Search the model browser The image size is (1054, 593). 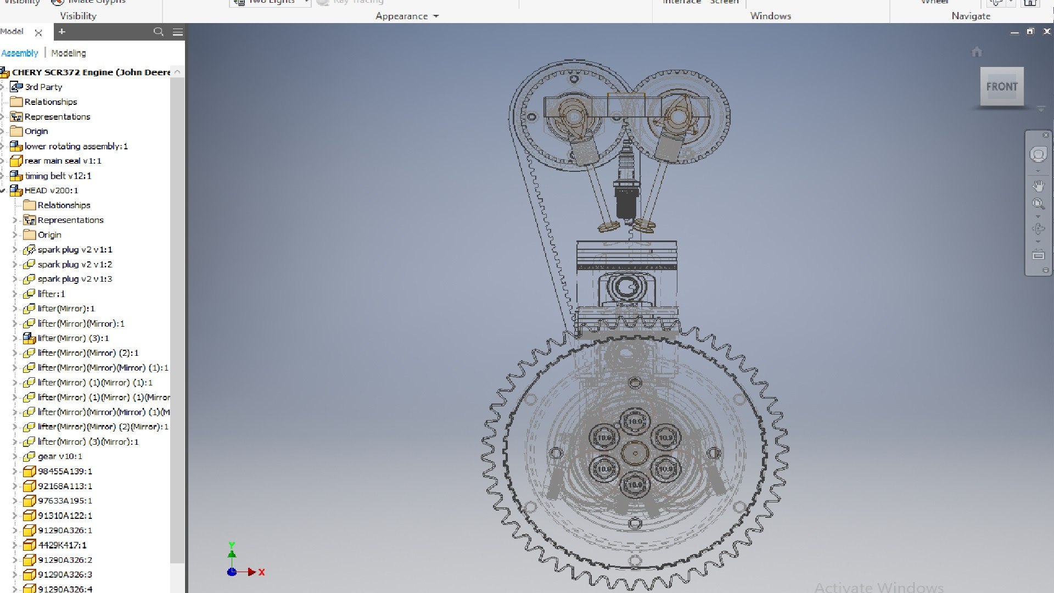pos(159,32)
